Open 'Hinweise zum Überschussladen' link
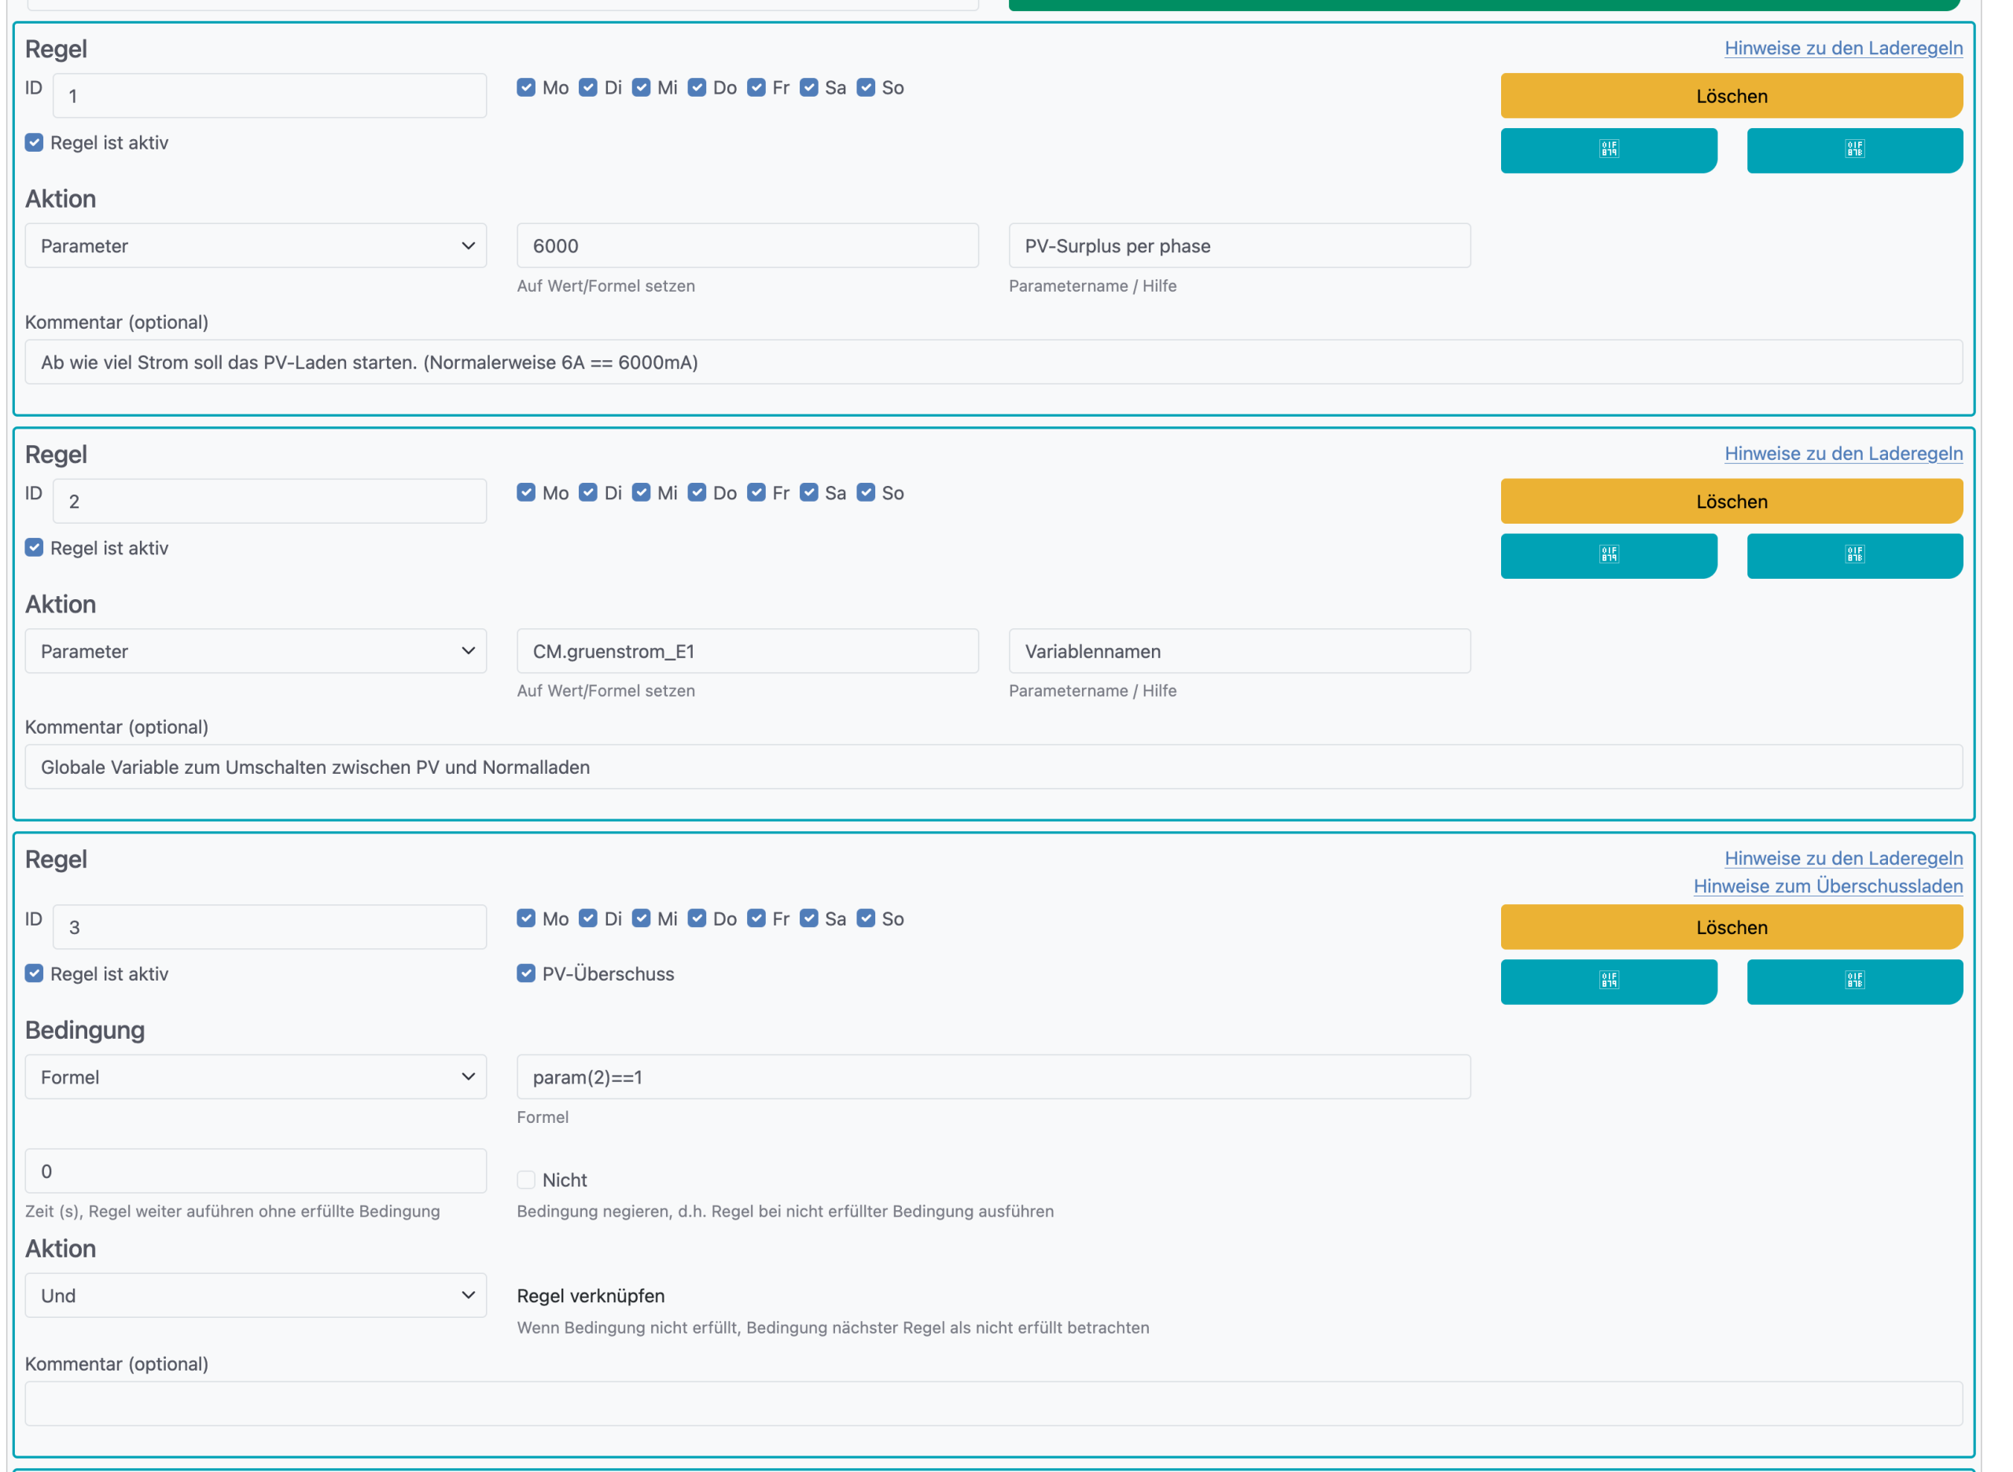The height and width of the screenshot is (1472, 2013). point(1827,885)
